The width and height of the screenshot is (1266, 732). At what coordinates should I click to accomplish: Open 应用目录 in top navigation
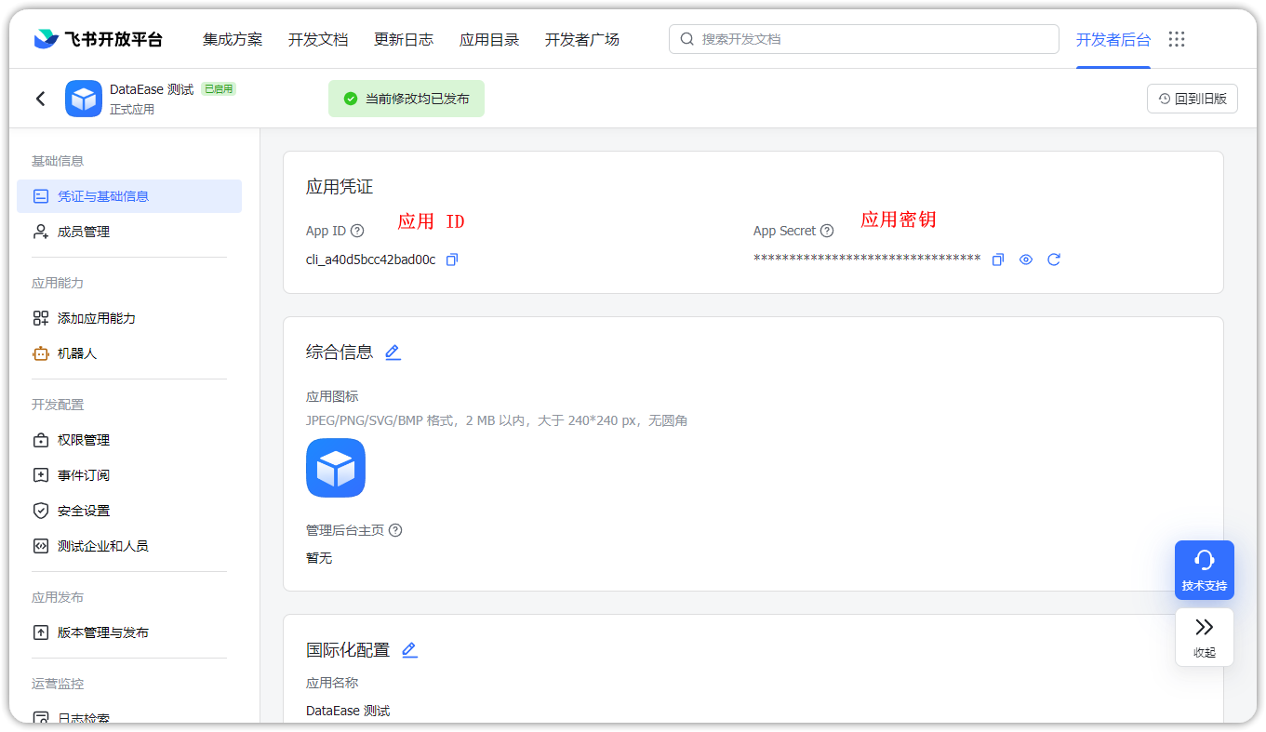(489, 39)
